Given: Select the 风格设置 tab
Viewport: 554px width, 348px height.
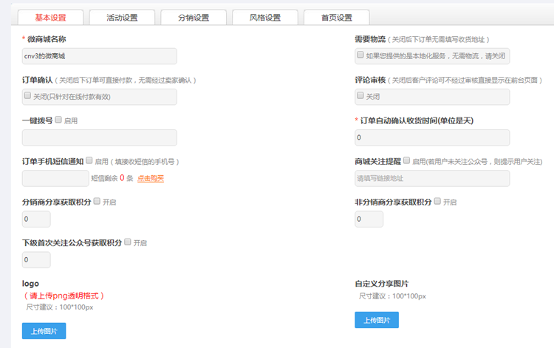Looking at the screenshot, I should (264, 17).
